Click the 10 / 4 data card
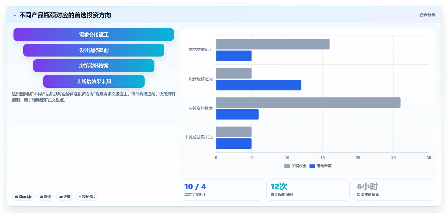Screen dimensions: 448x213 (x=221, y=189)
